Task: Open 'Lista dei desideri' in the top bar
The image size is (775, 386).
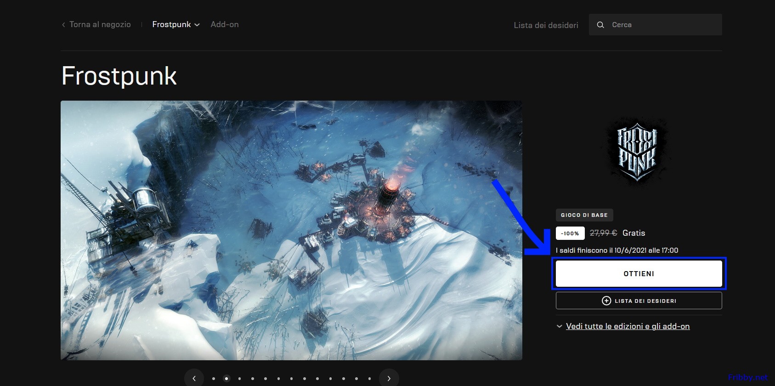Action: tap(546, 25)
